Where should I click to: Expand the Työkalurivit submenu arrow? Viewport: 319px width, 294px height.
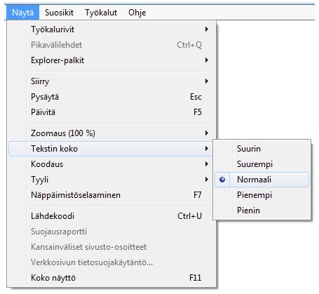pyautogui.click(x=207, y=29)
